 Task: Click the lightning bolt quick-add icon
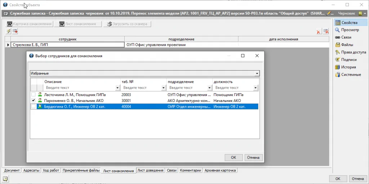click(9, 31)
